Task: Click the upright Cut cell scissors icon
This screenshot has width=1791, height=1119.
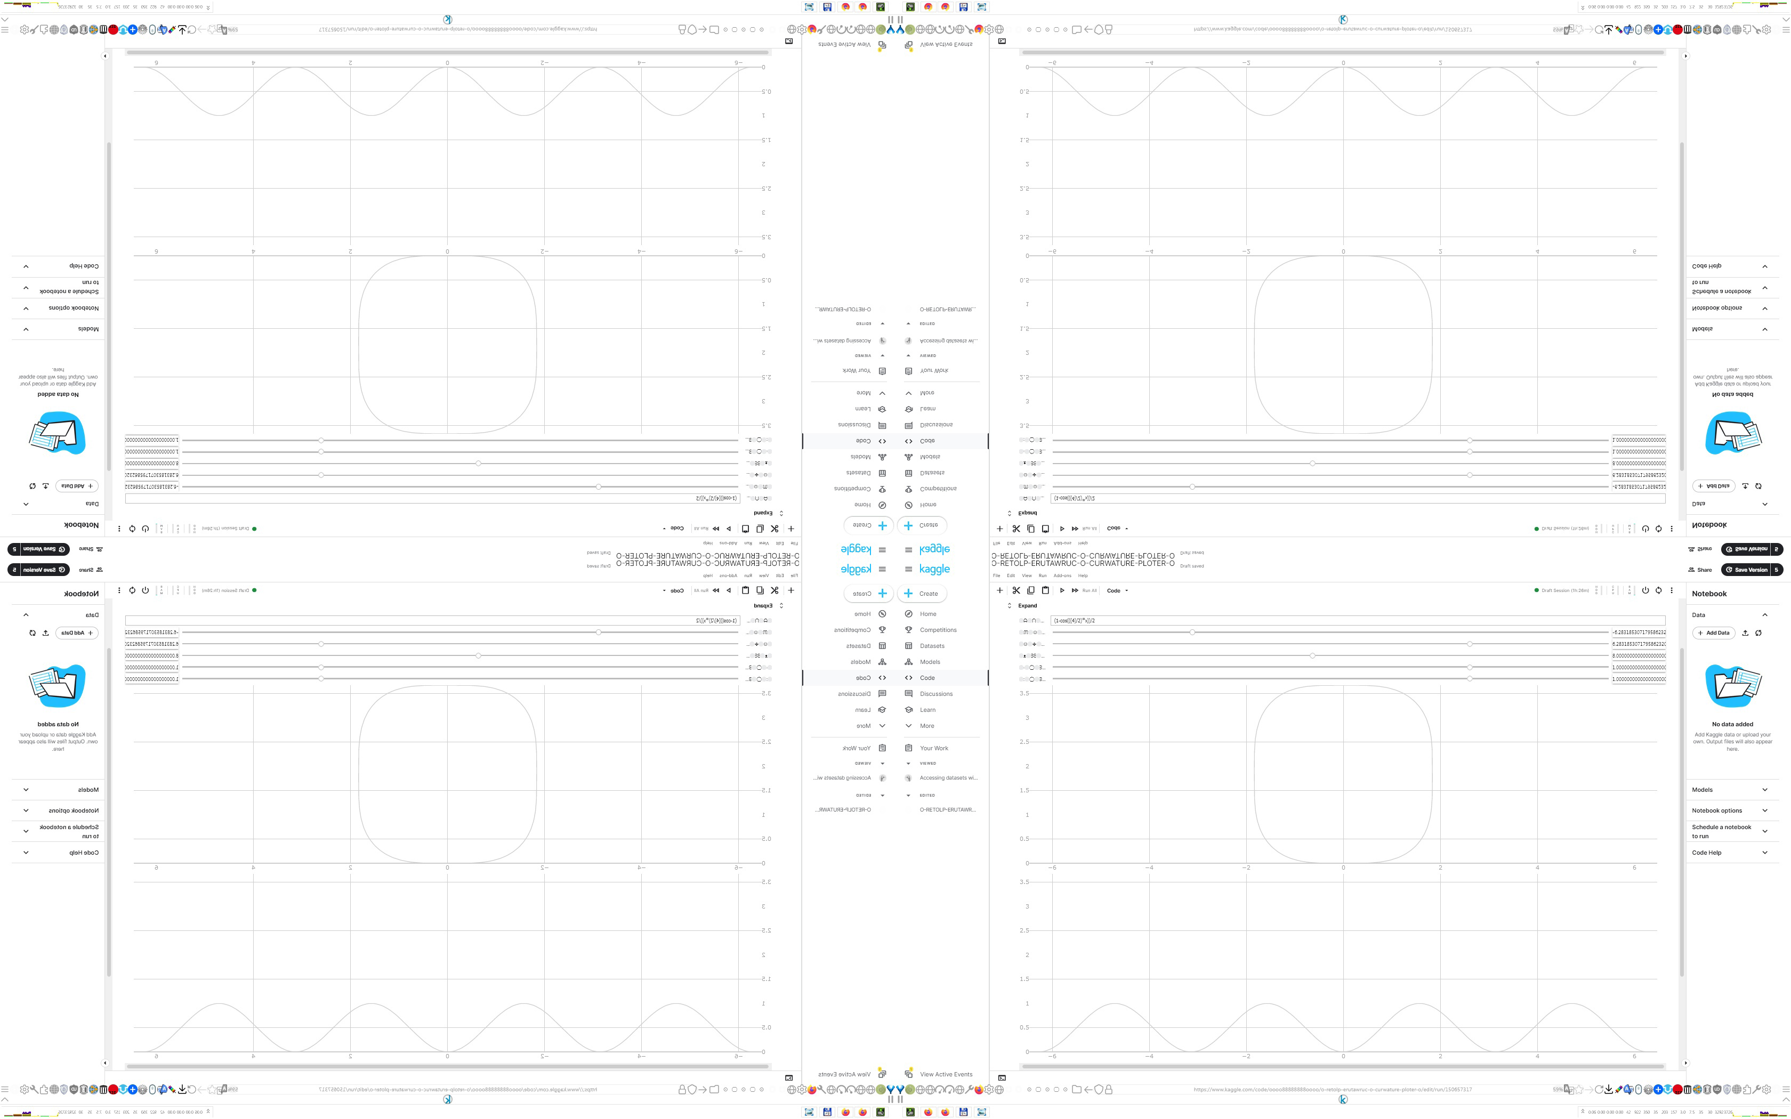Action: pyautogui.click(x=1016, y=590)
